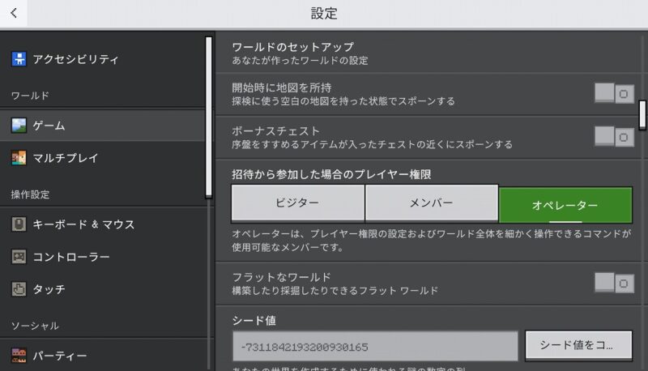
Task: Click the ゲーム landscape icon
Action: pos(19,126)
